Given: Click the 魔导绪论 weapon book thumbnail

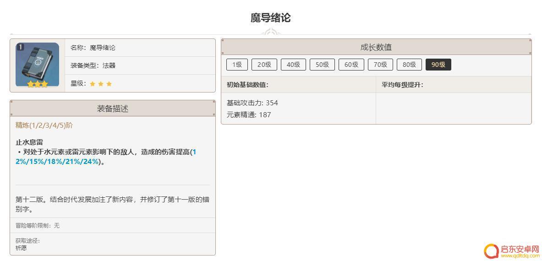Looking at the screenshot, I should point(37,65).
